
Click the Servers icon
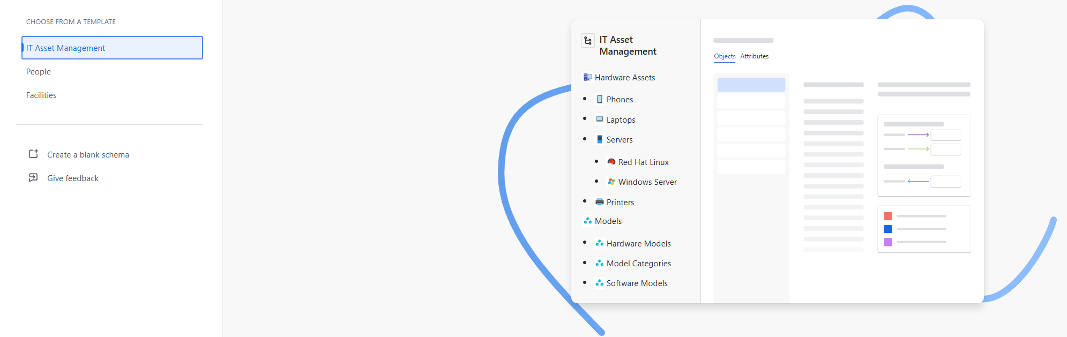pos(600,139)
